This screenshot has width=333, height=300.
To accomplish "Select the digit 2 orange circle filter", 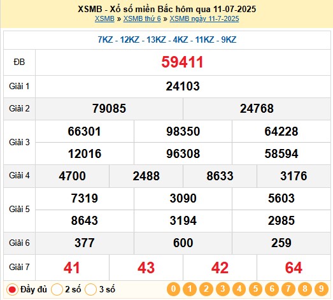I will 206,289.
